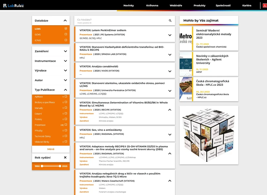Tick the Prezentace publication type checkbox
The width and height of the screenshot is (267, 195).
66,125
